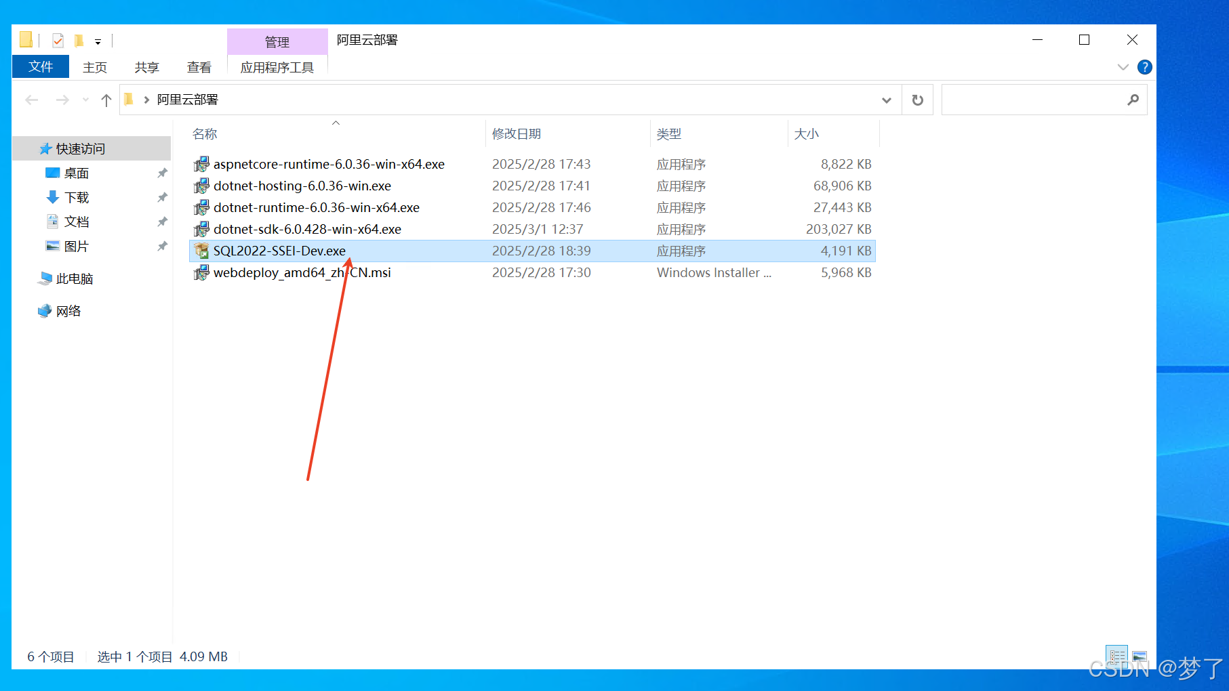Switch to the 主页 ribbon tab
This screenshot has height=691, width=1229.
tap(95, 67)
